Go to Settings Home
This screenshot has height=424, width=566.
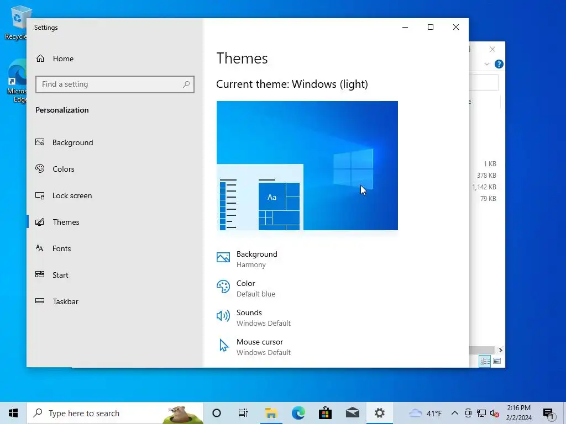55,59
